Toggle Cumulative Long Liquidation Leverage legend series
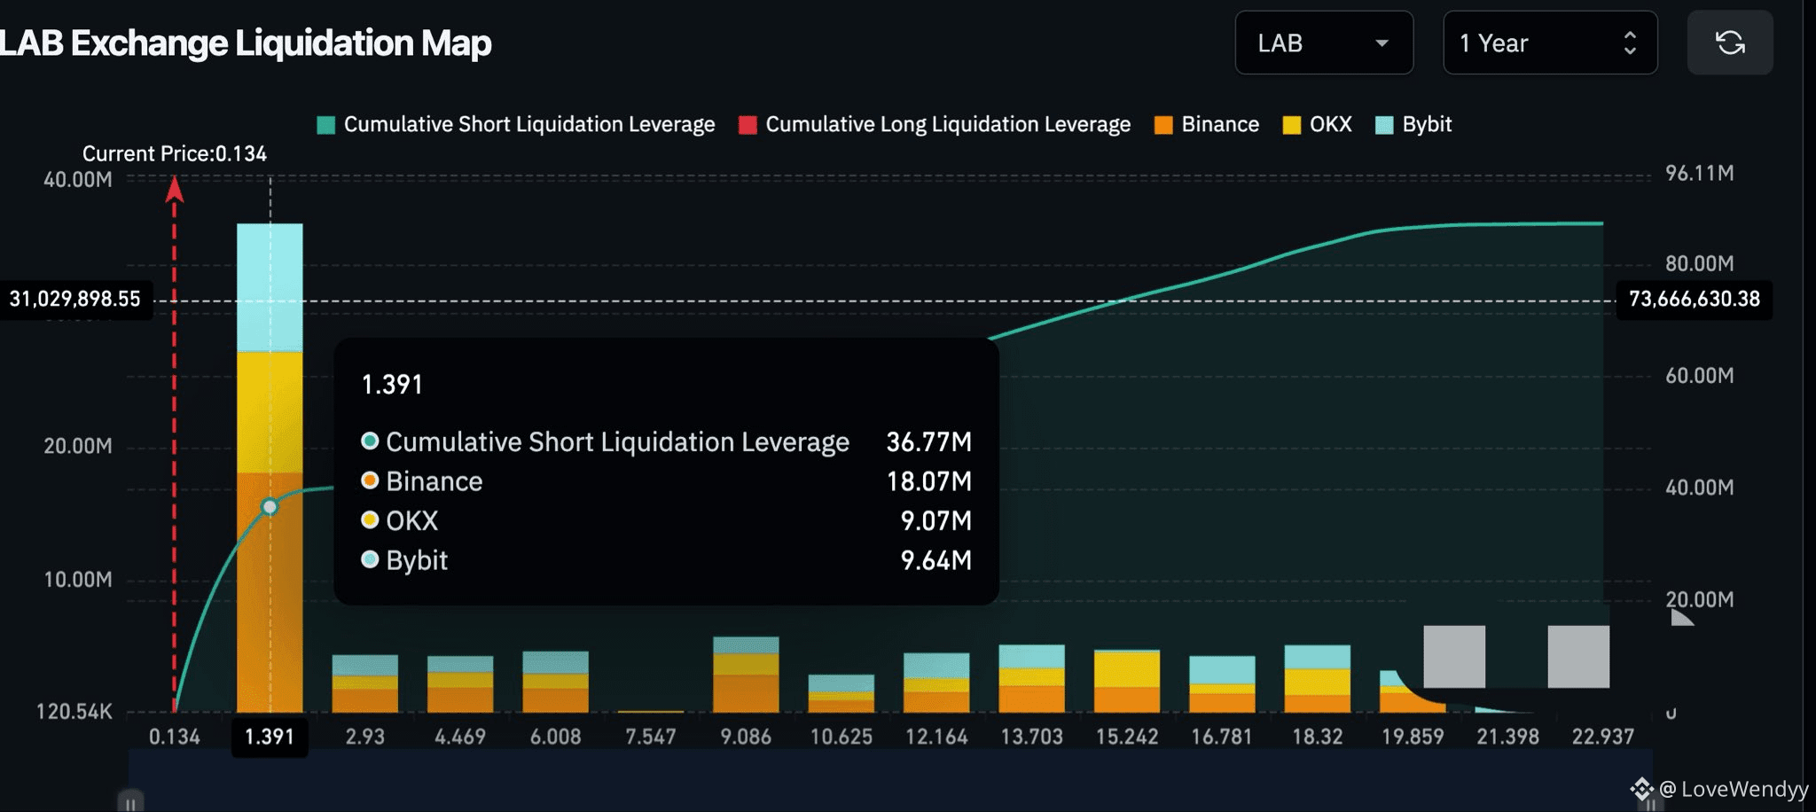The height and width of the screenshot is (812, 1816). 935,124
